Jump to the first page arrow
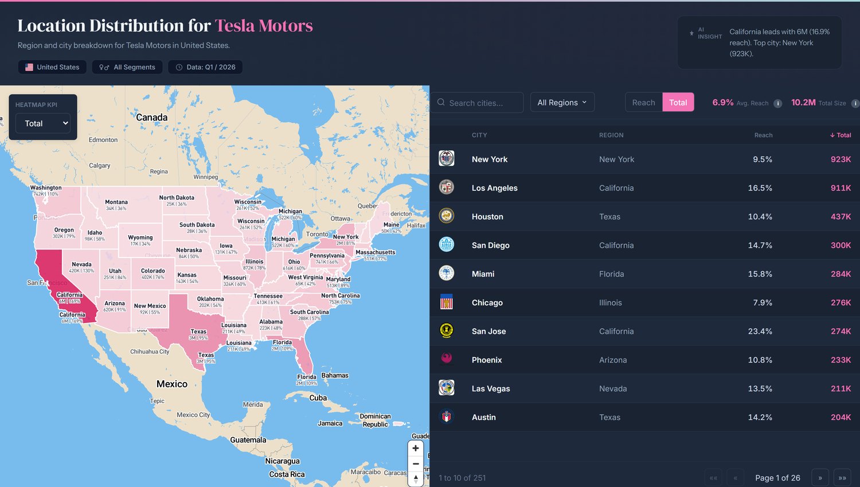 point(713,477)
